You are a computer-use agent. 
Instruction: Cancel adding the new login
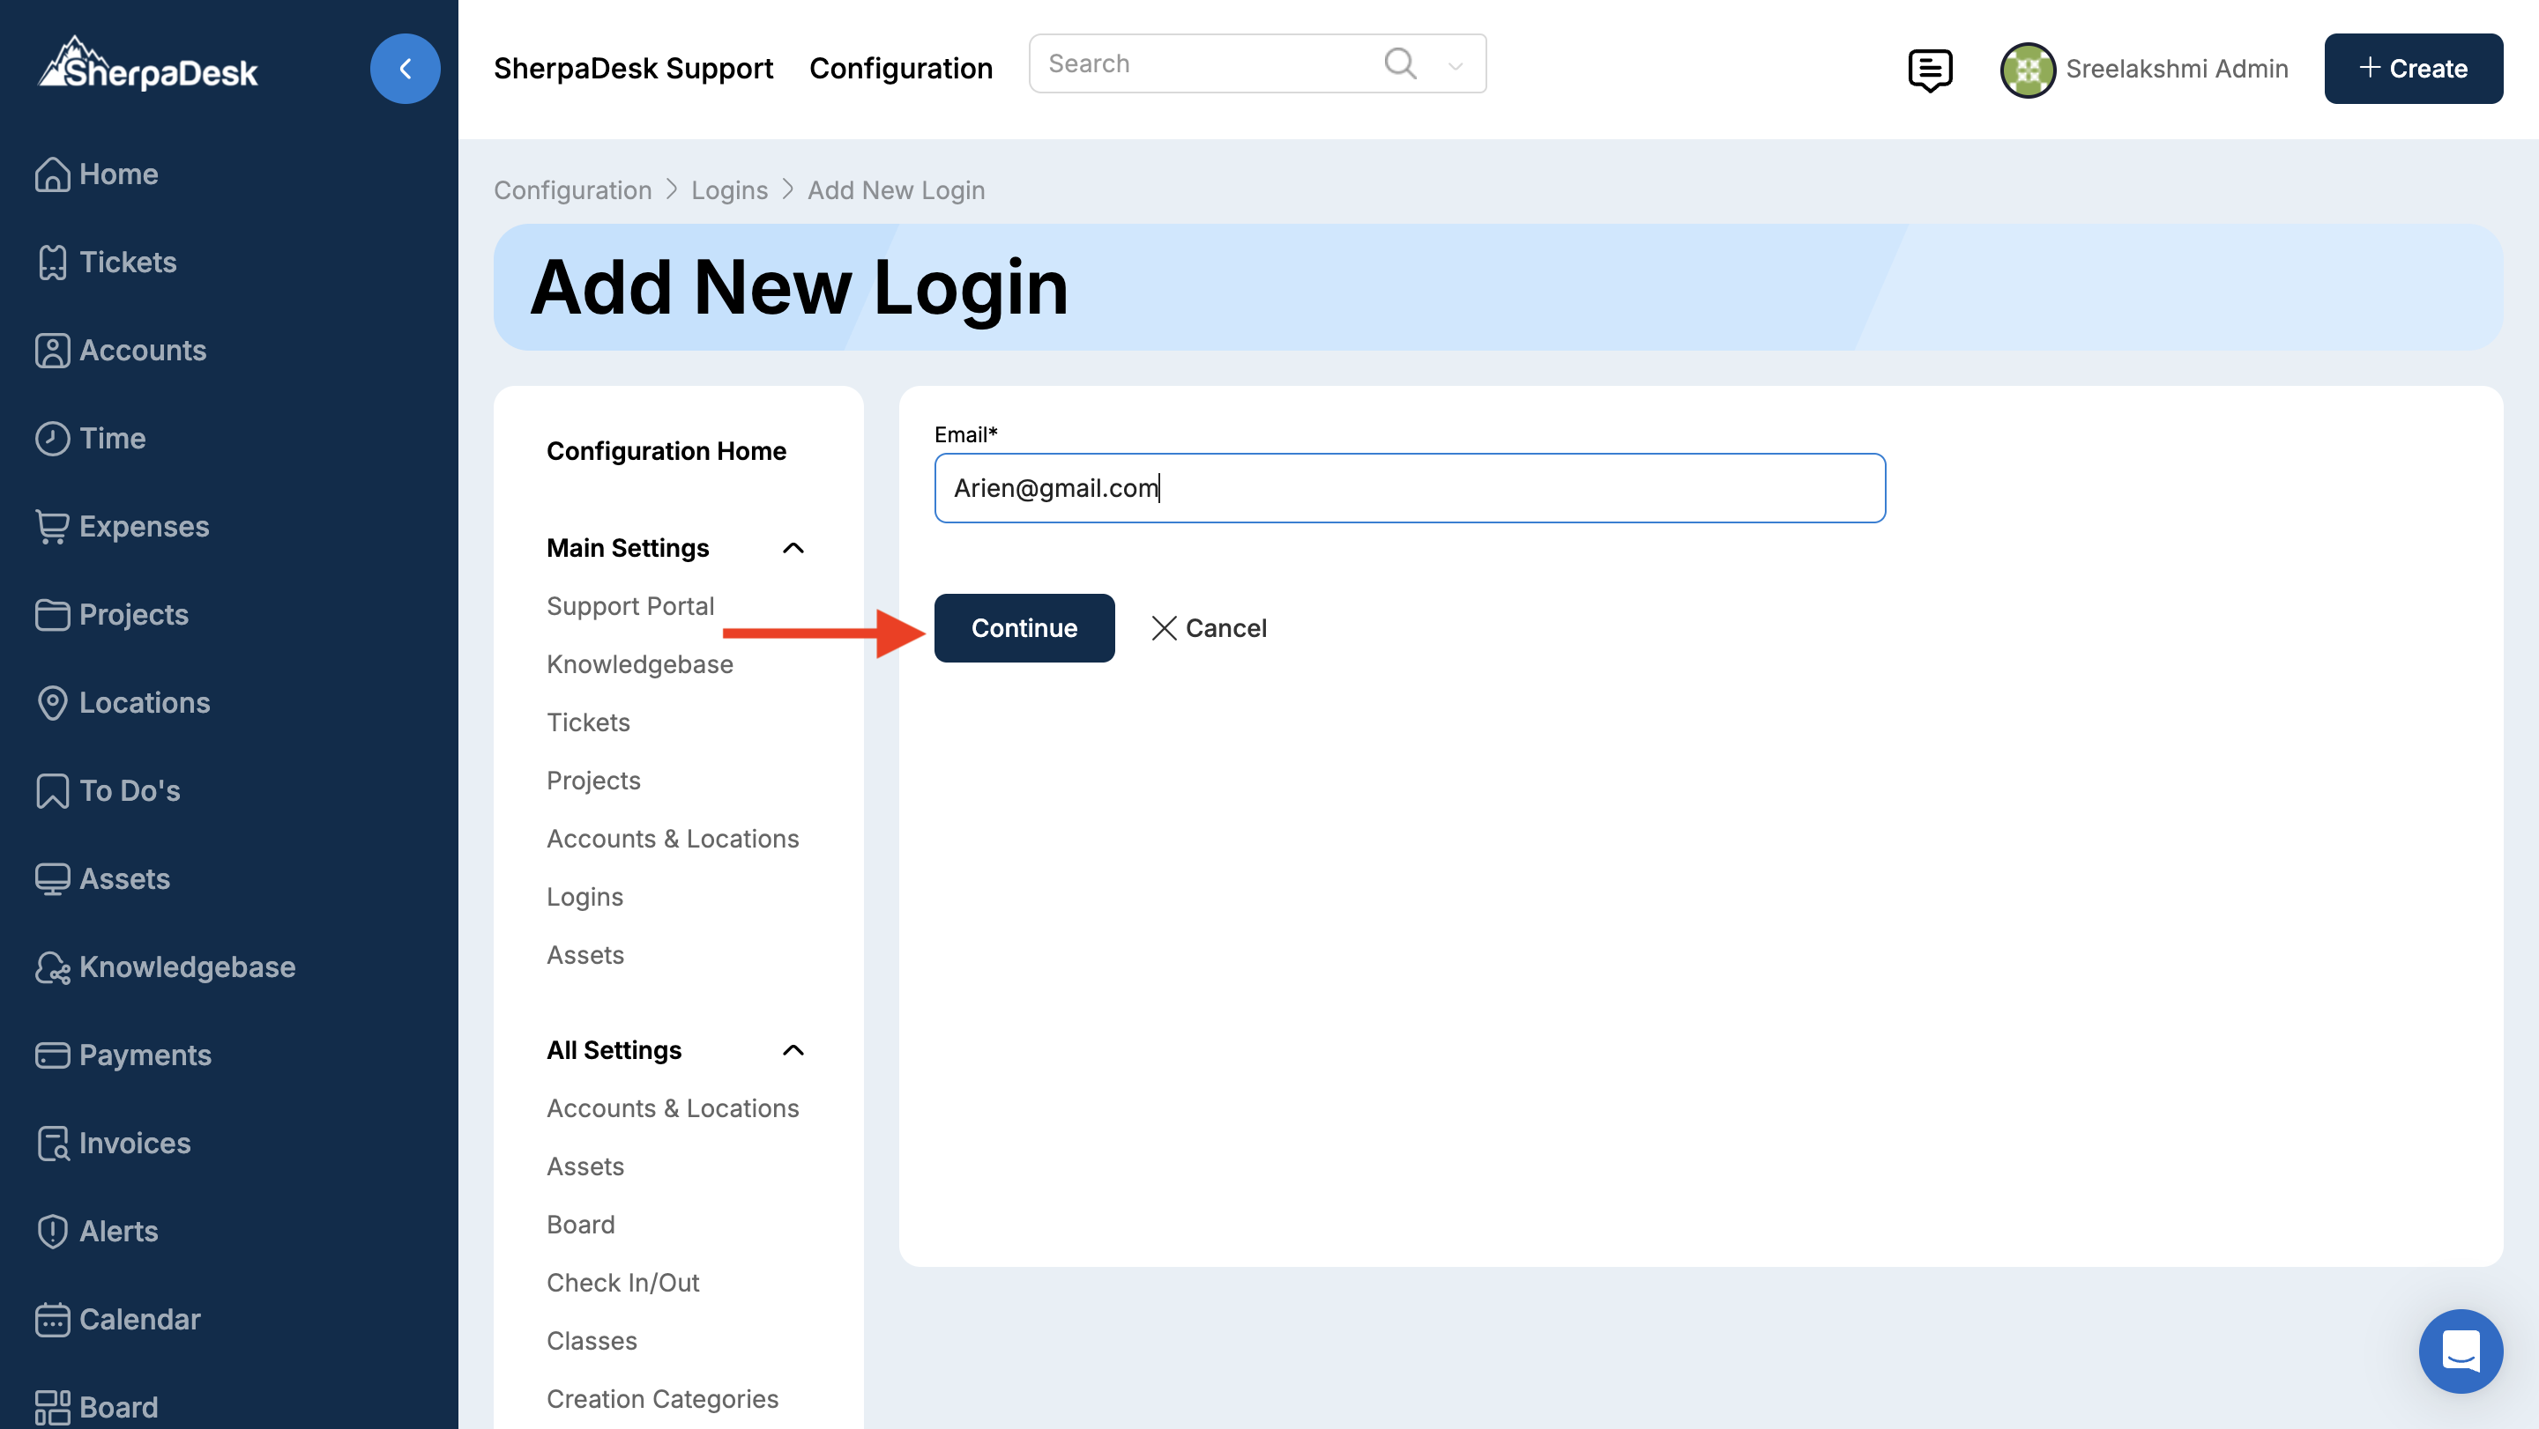point(1209,628)
